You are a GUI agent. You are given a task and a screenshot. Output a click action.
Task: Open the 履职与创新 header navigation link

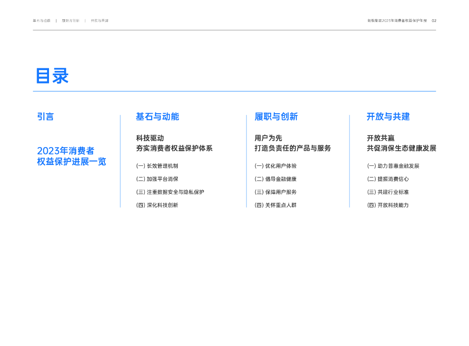click(x=71, y=21)
